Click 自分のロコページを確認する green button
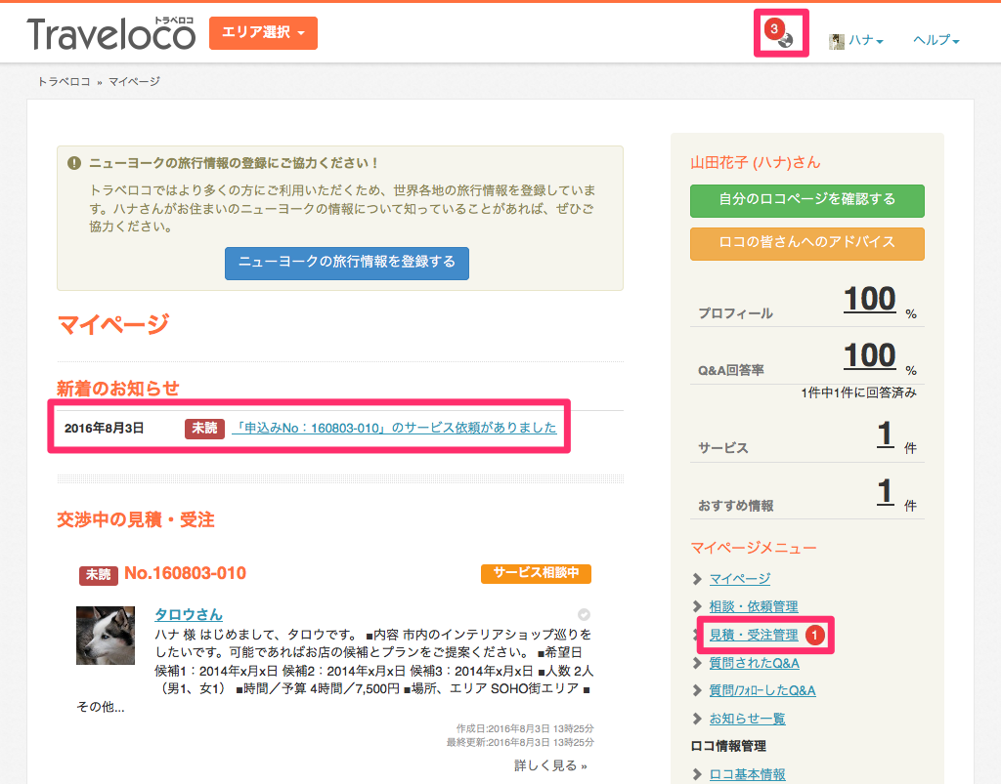This screenshot has width=1001, height=784. click(x=806, y=200)
